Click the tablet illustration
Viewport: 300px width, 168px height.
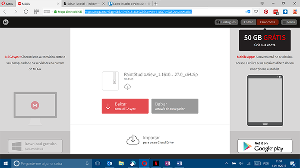265,101
